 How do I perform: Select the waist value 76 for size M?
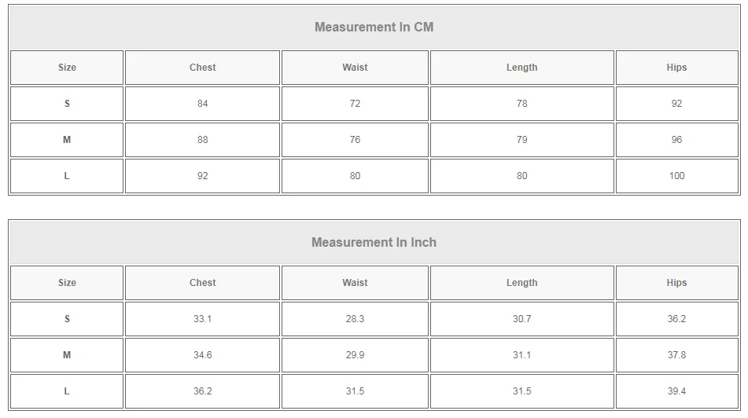pos(355,140)
